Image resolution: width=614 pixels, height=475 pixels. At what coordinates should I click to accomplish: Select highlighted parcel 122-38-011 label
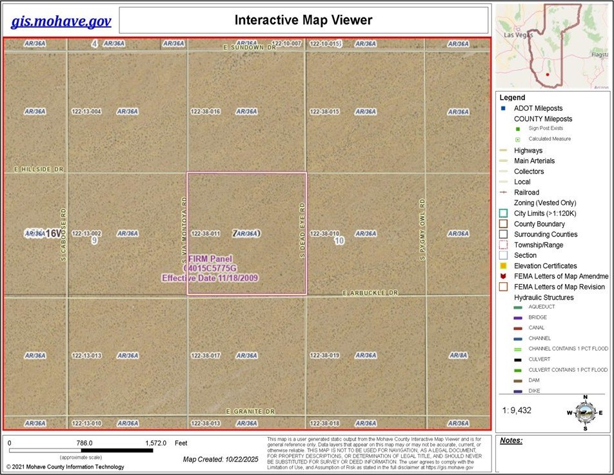coord(206,233)
